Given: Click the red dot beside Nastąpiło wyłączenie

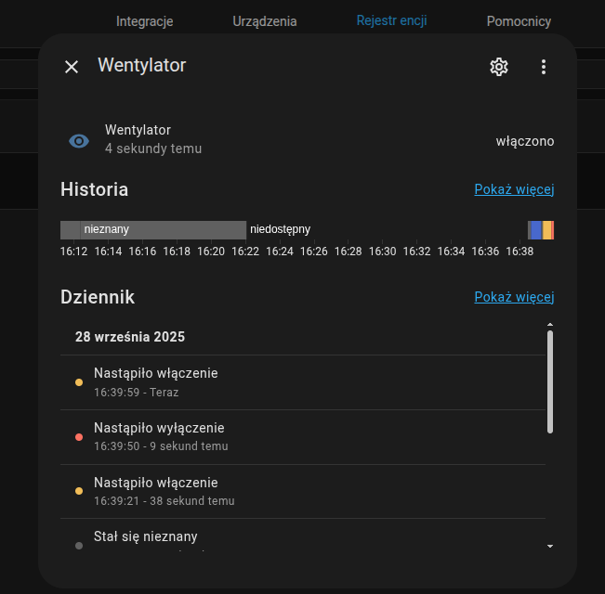Looking at the screenshot, I should [79, 437].
